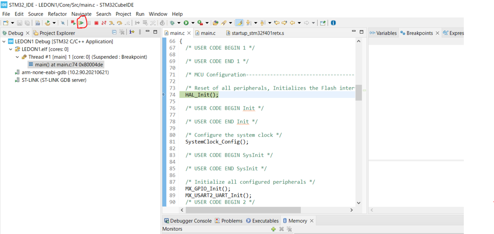Viewport: 494px width, 234px height.
Task: Click the Back navigation yellow arrow
Action: click(292, 23)
